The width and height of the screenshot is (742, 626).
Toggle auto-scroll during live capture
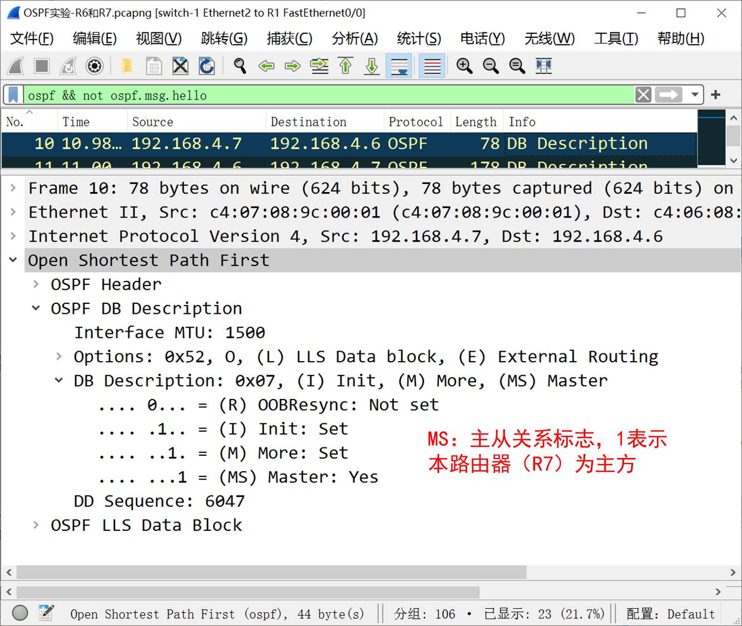coord(399,66)
